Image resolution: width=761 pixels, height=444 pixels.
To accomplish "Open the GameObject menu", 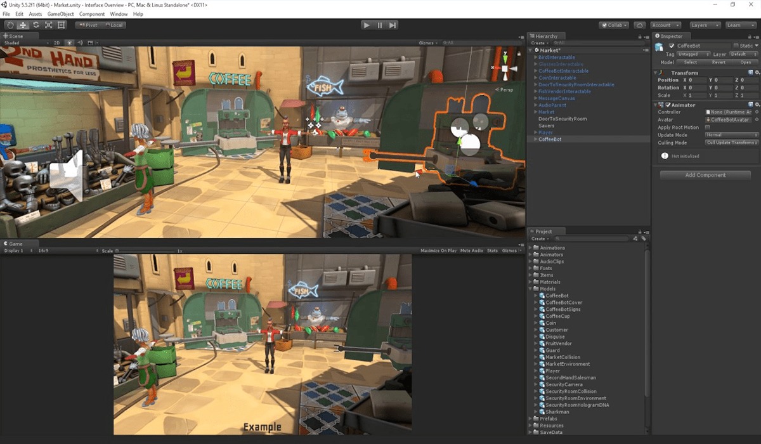I will coord(61,14).
